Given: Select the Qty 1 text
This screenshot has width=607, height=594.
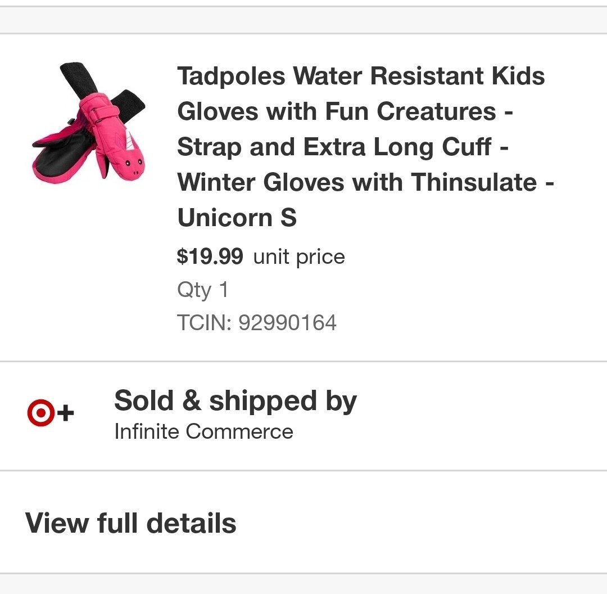Looking at the screenshot, I should (203, 290).
